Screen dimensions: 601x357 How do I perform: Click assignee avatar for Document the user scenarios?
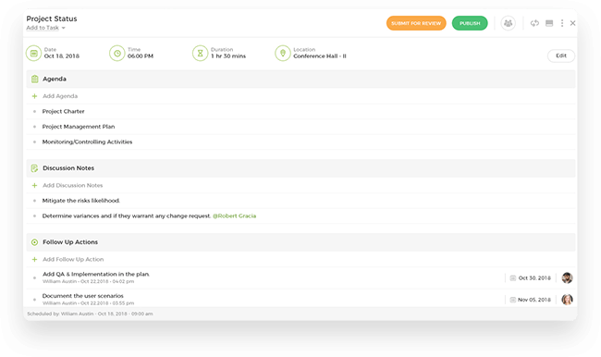pyautogui.click(x=567, y=300)
